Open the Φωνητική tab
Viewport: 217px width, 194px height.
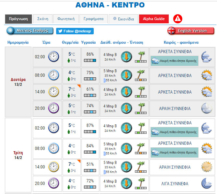click(66, 19)
